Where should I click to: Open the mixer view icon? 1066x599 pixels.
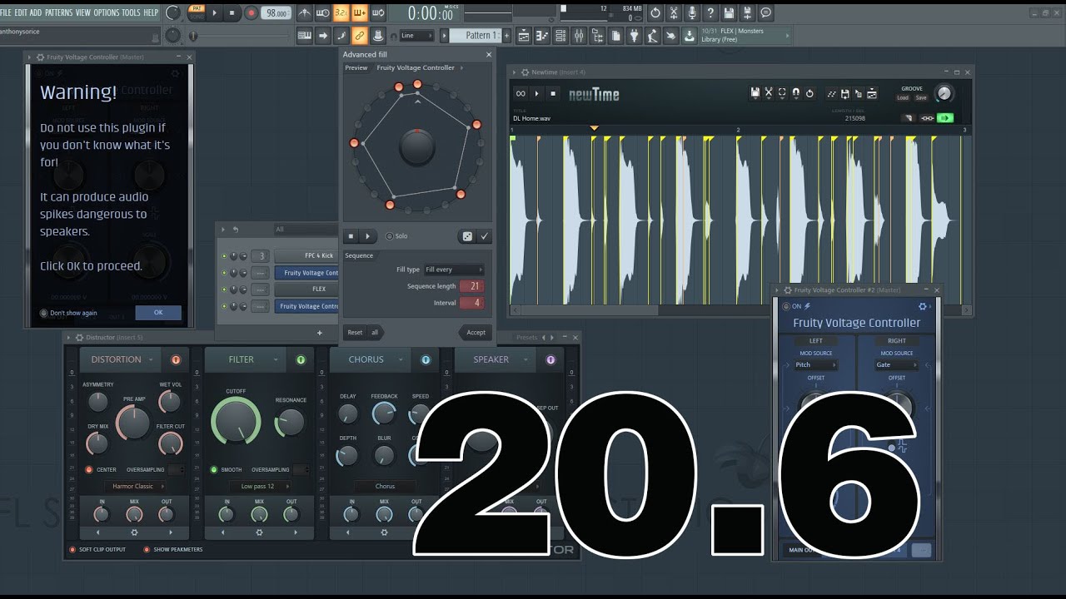tap(580, 35)
